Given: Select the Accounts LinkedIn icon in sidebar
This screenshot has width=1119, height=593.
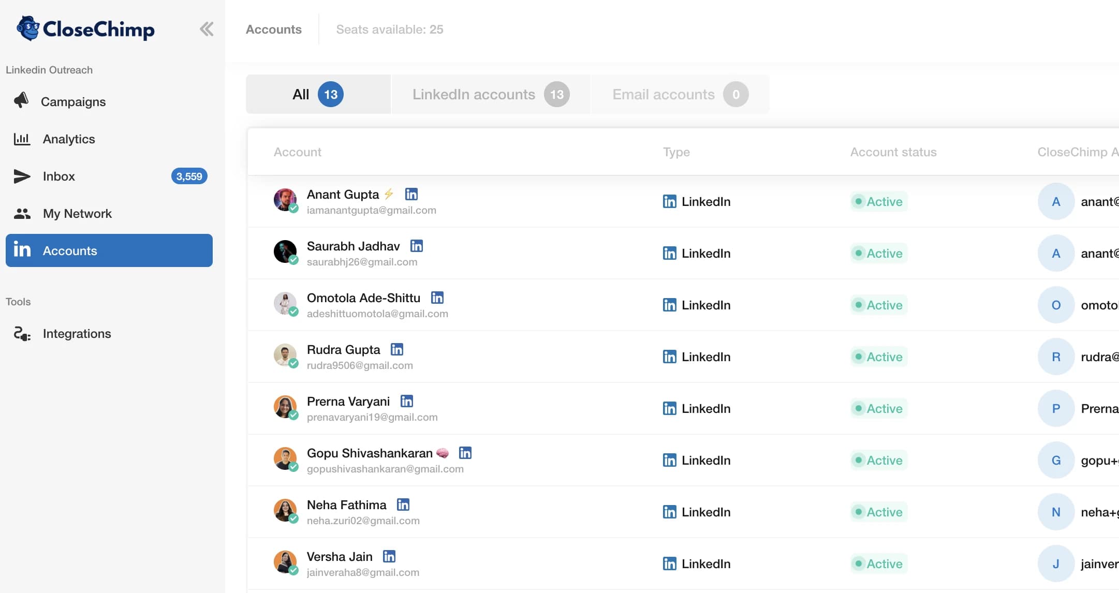Looking at the screenshot, I should [x=23, y=250].
